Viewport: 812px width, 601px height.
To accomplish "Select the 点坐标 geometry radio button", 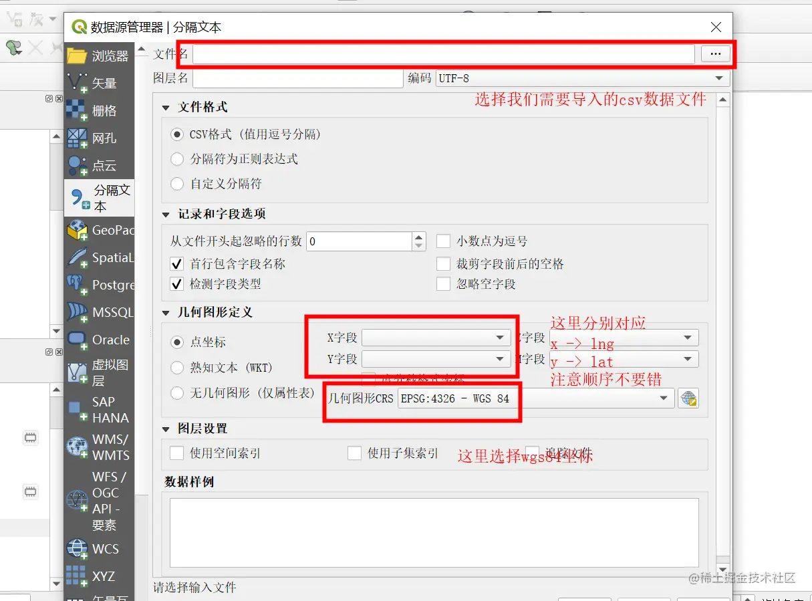I will tap(177, 342).
